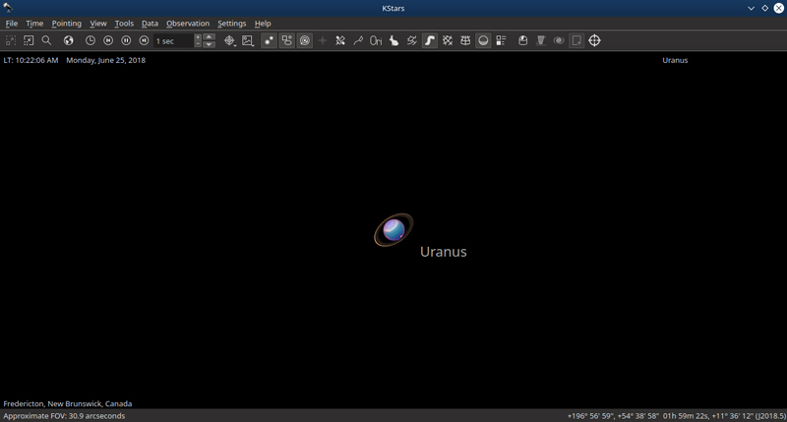Viewport: 787px width, 422px height.
Task: Toggle the constellation art rabbit icon
Action: pos(394,40)
